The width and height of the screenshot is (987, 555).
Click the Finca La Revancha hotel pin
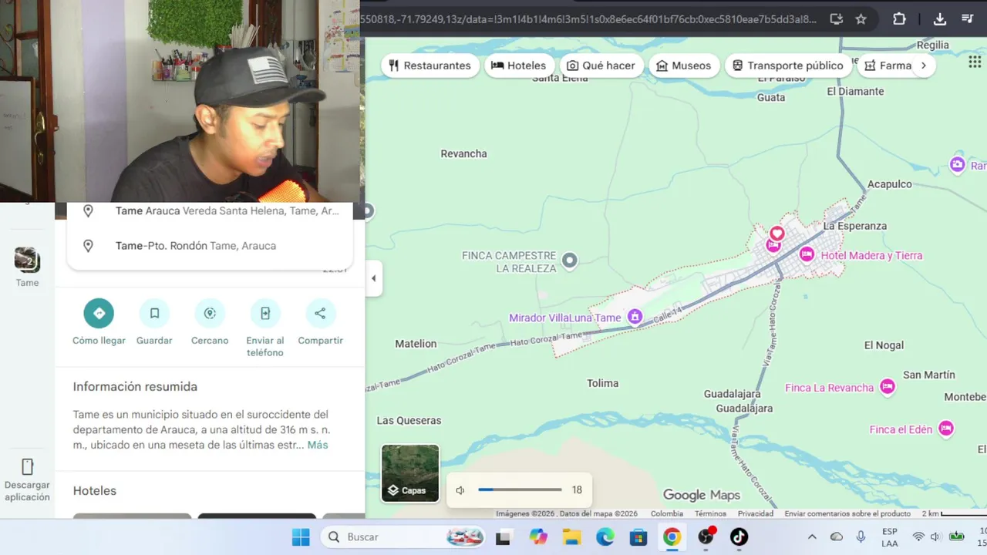(x=888, y=387)
